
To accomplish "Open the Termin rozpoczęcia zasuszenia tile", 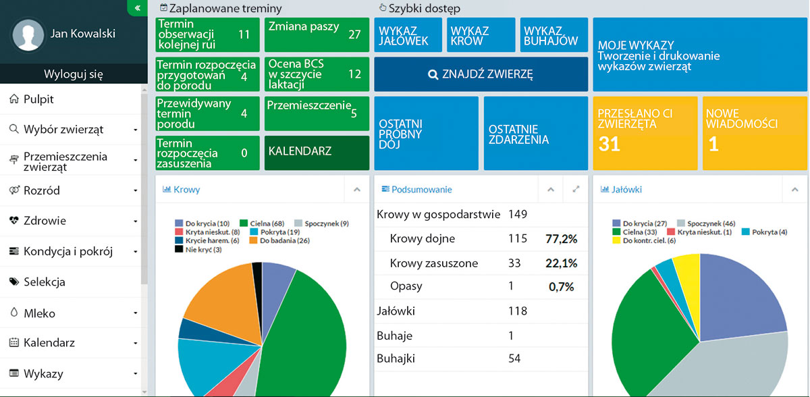I will (x=207, y=153).
